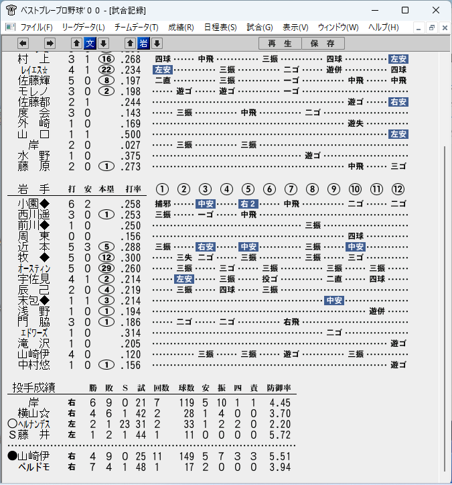
Task: Click player name 西川遥
Action: pyautogui.click(x=33, y=215)
